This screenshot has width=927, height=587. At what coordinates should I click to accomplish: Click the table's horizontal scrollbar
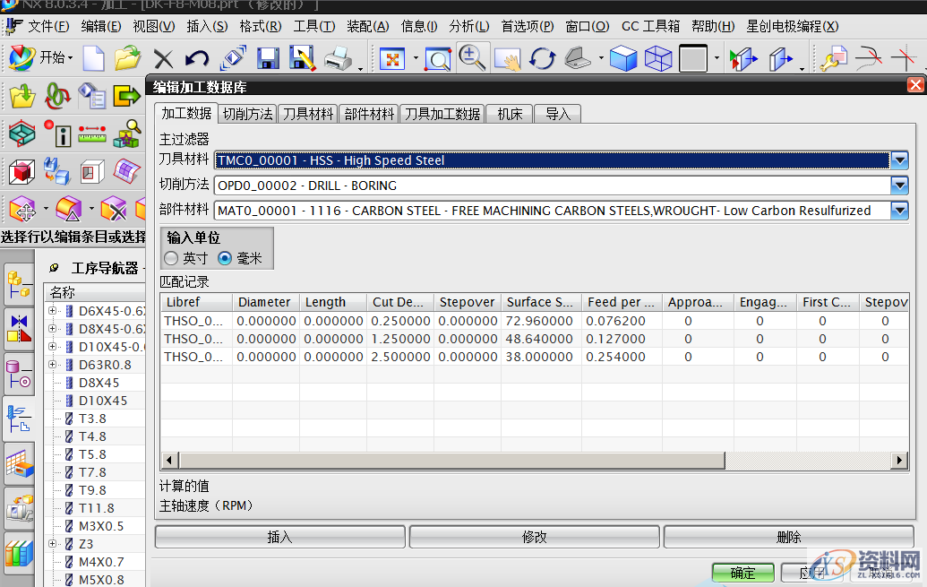[448, 460]
